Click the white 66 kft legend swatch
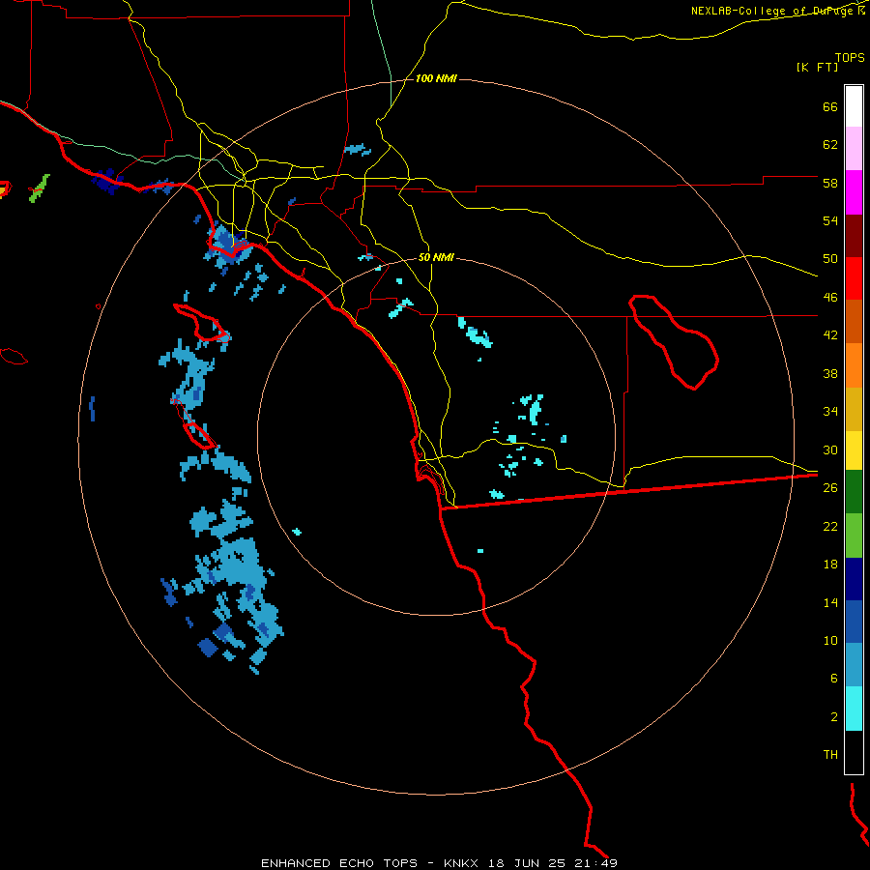The height and width of the screenshot is (870, 870). pos(854,106)
